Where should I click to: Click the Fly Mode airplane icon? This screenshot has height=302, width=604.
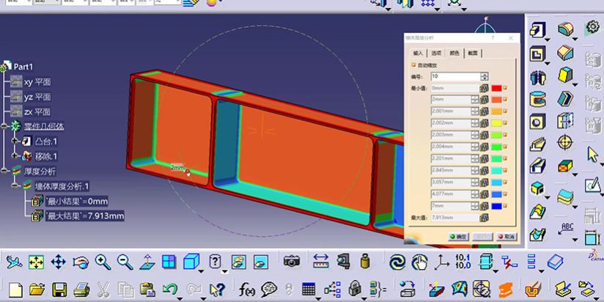[x=13, y=262]
